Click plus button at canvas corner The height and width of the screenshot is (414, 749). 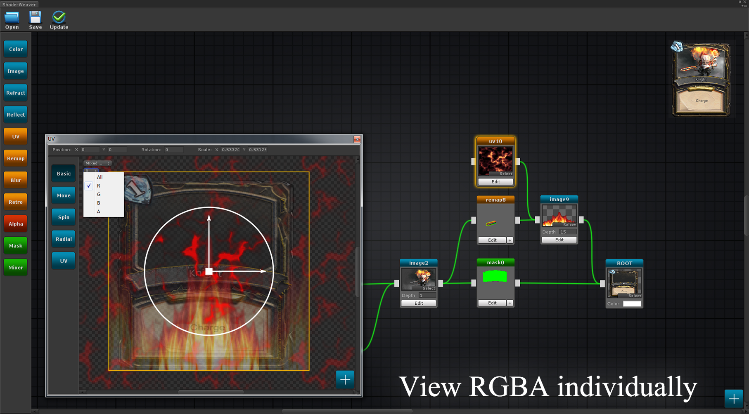(734, 399)
